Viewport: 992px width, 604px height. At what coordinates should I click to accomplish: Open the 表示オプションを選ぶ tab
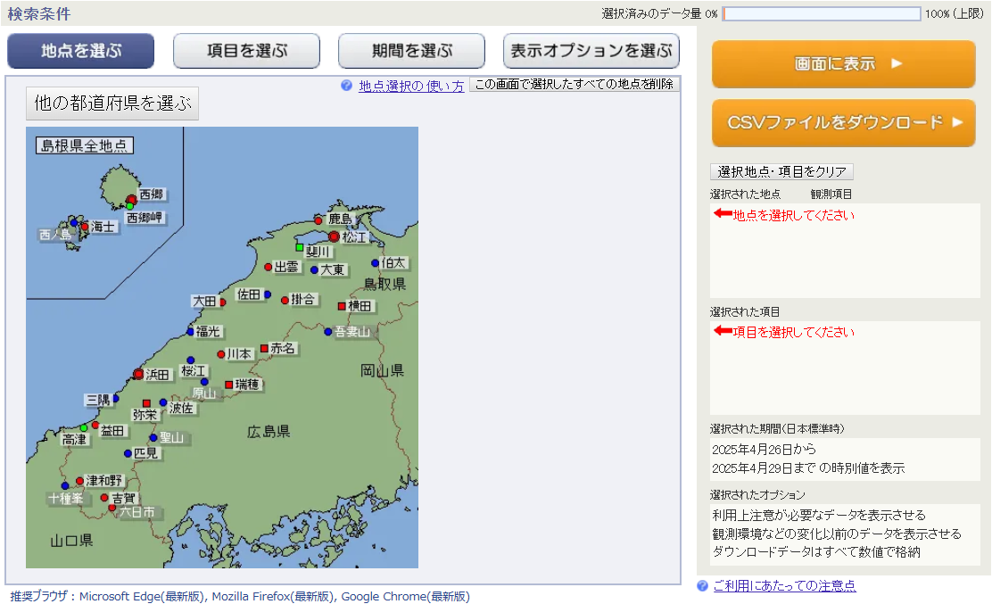coord(591,51)
